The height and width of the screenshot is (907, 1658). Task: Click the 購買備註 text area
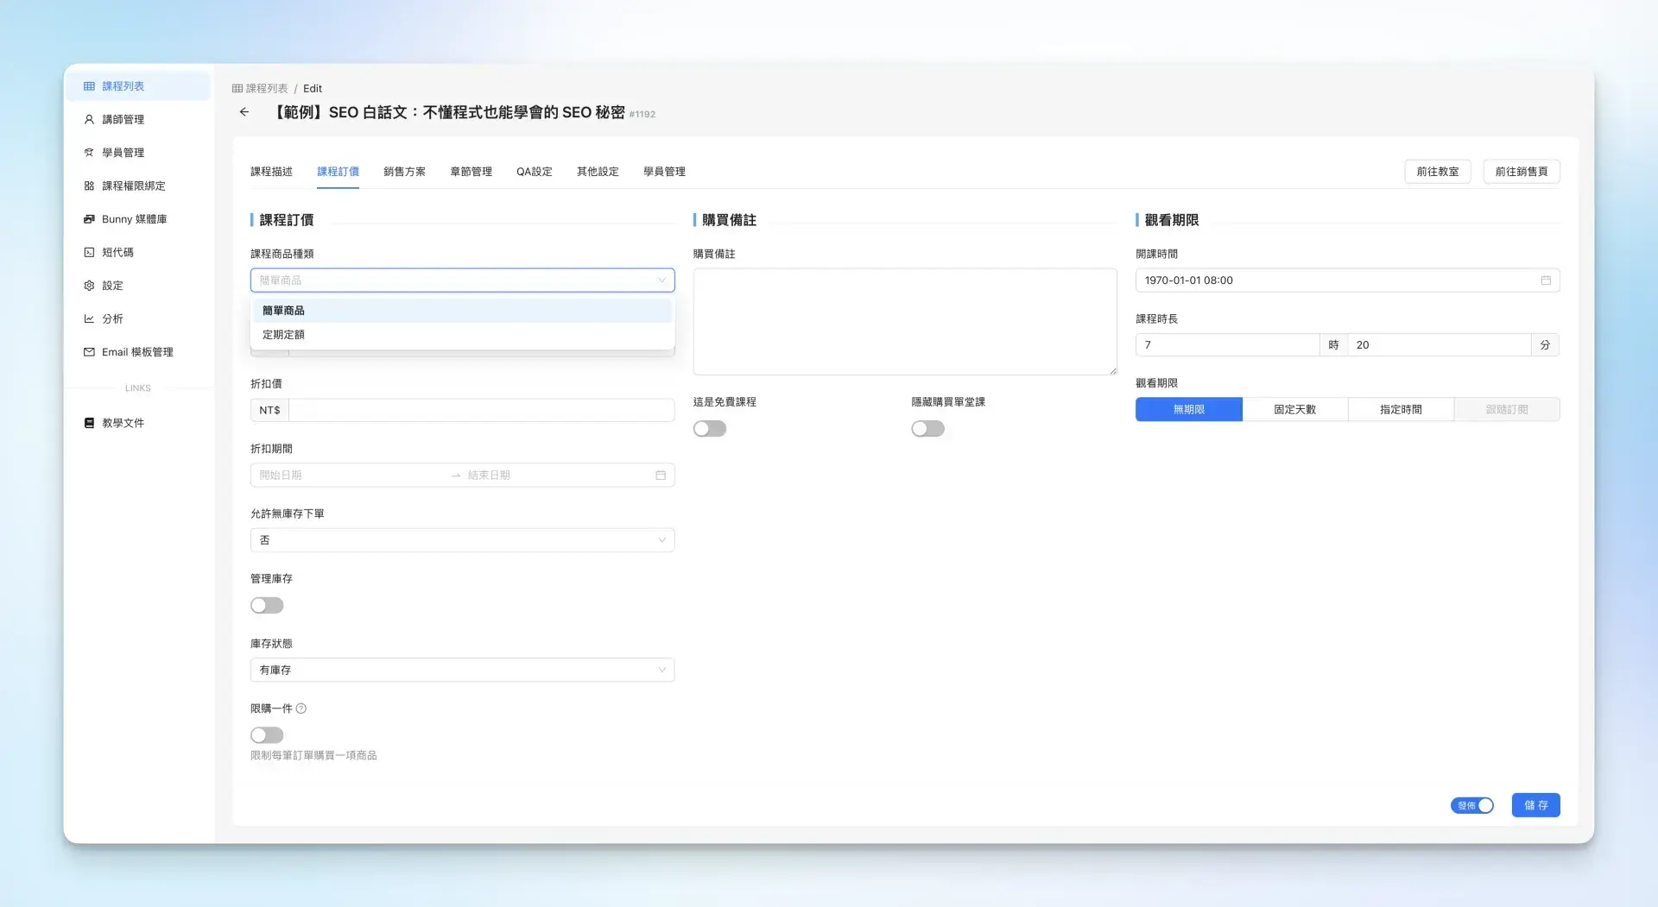point(904,321)
